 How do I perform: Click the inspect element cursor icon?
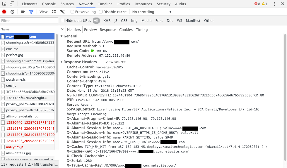(4, 4)
